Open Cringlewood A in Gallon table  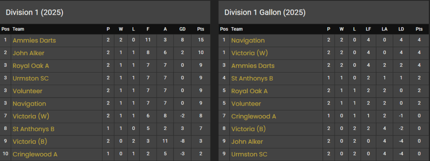tap(254, 117)
